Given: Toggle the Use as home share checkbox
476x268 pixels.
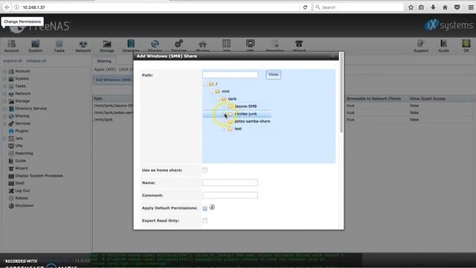Looking at the screenshot, I should tap(205, 170).
